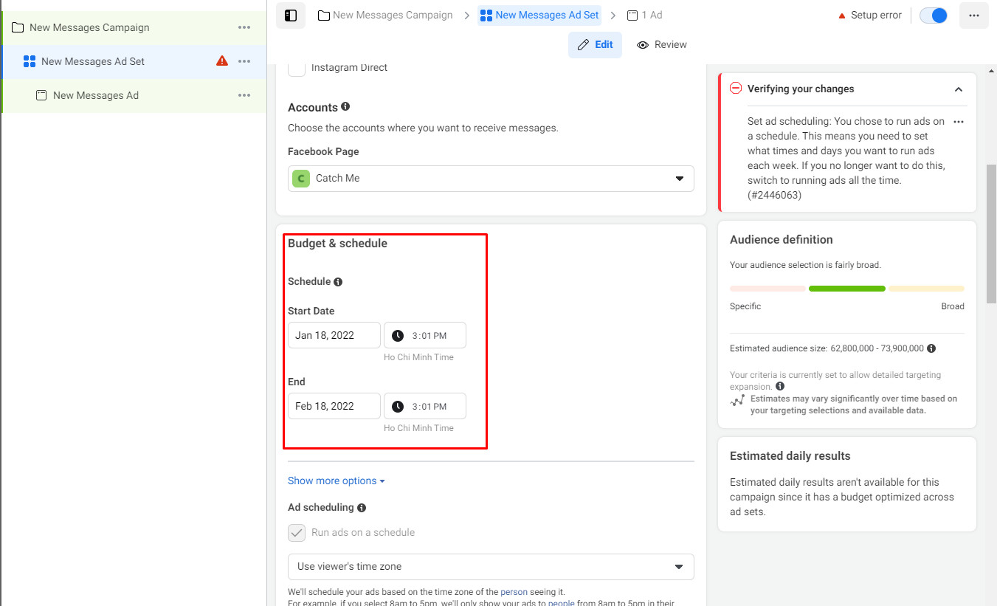Expand Show more options
The image size is (997, 606).
pyautogui.click(x=337, y=481)
